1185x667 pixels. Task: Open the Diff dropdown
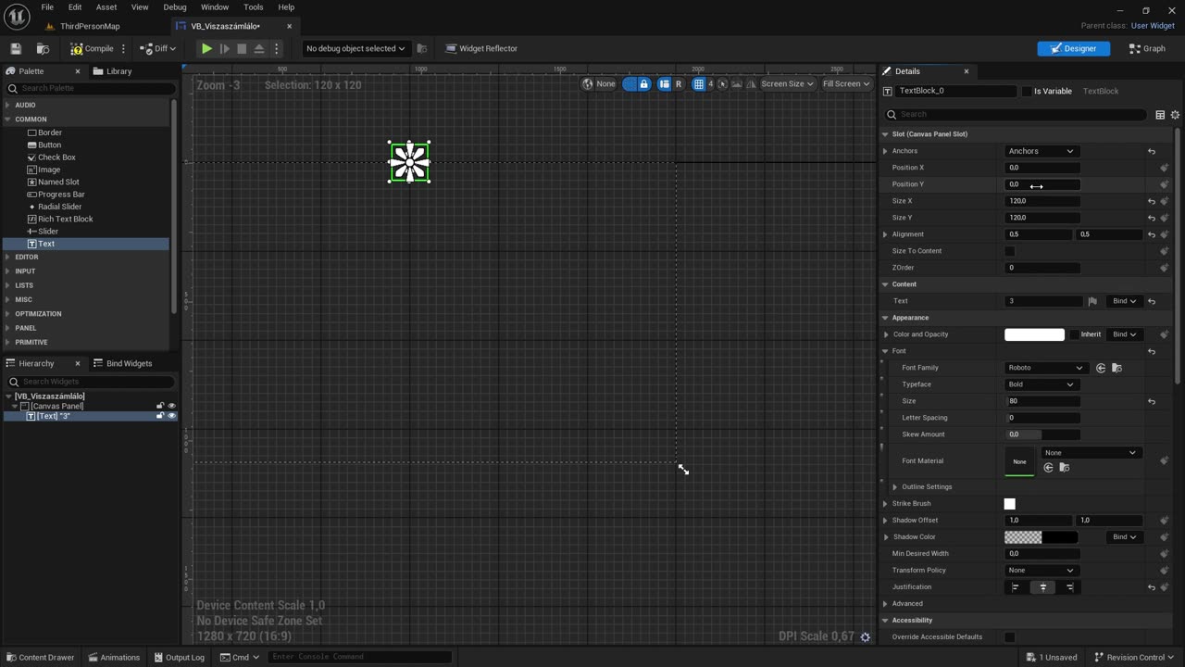[x=158, y=48]
